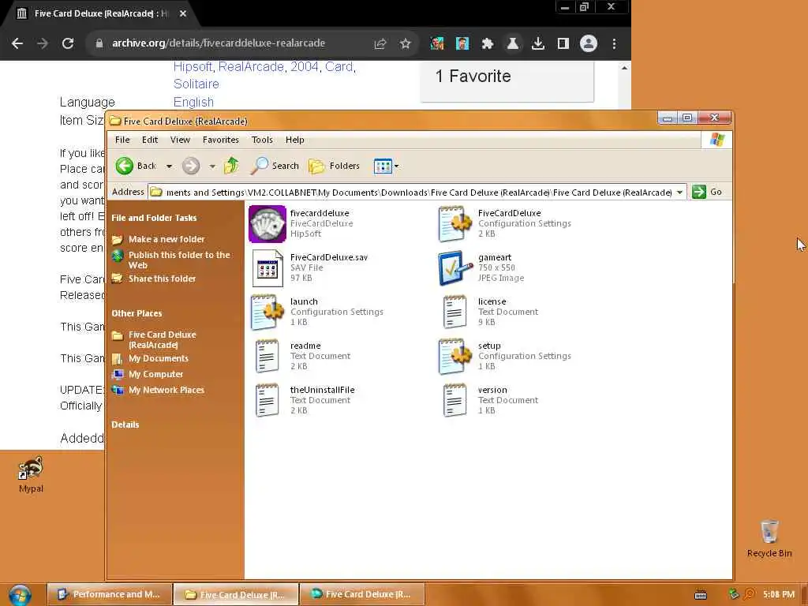808x606 pixels.
Task: Click the browser forward arrow
Action: click(x=43, y=43)
